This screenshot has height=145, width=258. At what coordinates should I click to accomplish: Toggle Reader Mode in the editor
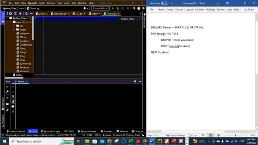(x=128, y=19)
